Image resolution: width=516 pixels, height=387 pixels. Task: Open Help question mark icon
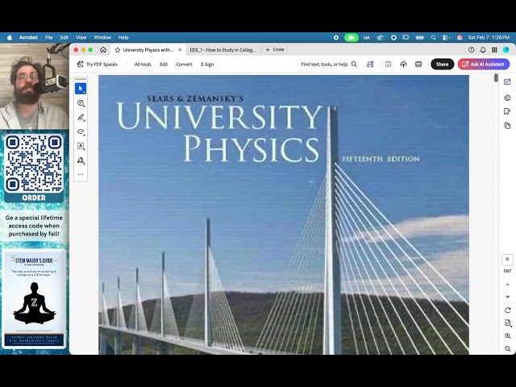tap(471, 50)
